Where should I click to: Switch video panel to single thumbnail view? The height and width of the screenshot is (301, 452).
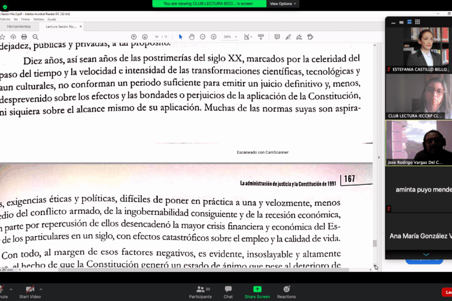[x=401, y=22]
